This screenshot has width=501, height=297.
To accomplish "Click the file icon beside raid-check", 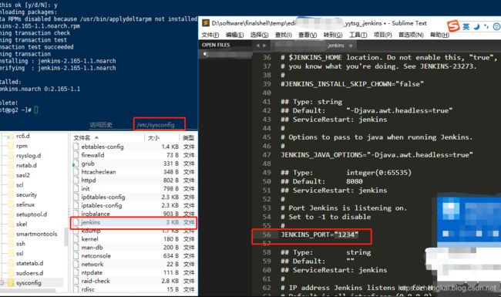I will click(76, 281).
